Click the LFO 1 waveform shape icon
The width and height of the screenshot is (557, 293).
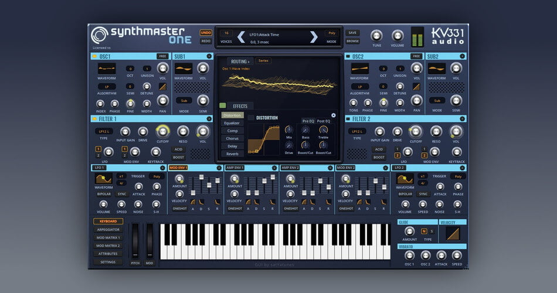pos(103,179)
